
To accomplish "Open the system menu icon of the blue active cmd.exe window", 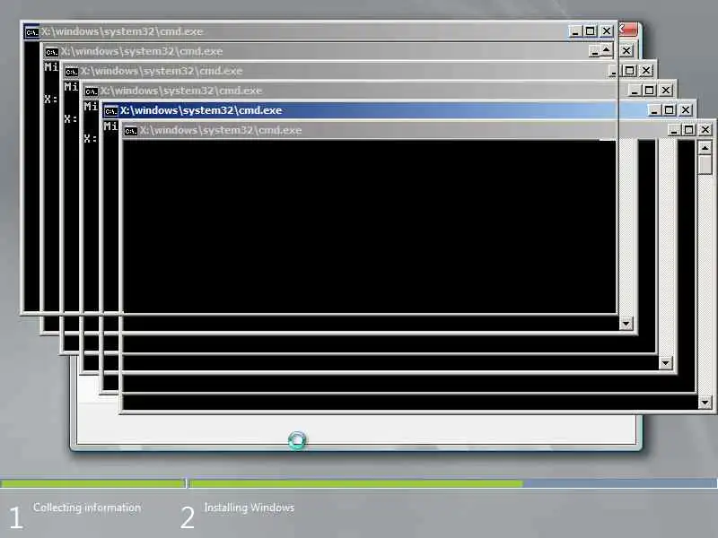I will coord(110,110).
